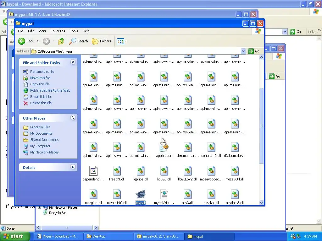Open the Help menu
The width and height of the screenshot is (322, 241).
[x=86, y=31]
